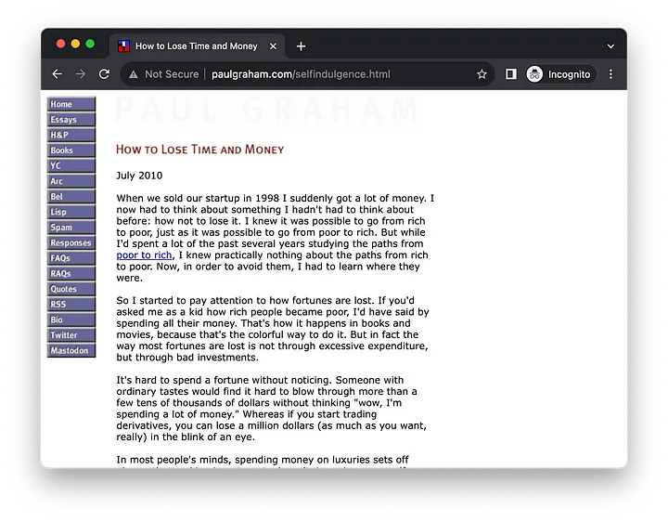Open the Mastodon sidebar button
Image resolution: width=668 pixels, height=522 pixels.
click(71, 350)
